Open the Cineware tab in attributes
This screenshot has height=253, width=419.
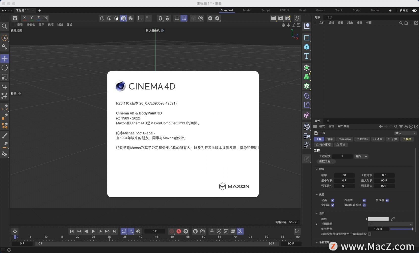coord(345,139)
